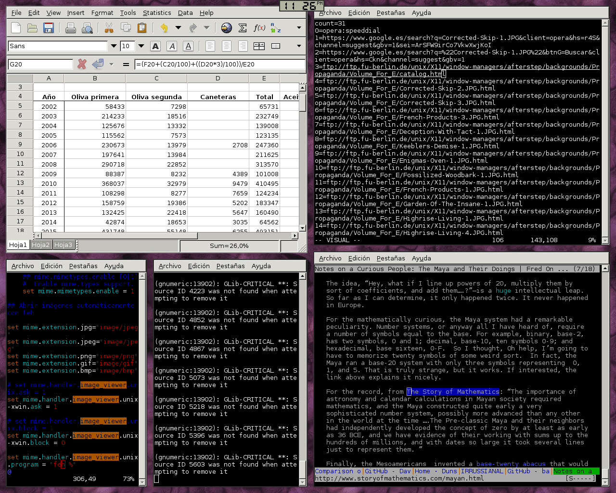
Task: Click the cell reference box G20
Action: tap(40, 64)
